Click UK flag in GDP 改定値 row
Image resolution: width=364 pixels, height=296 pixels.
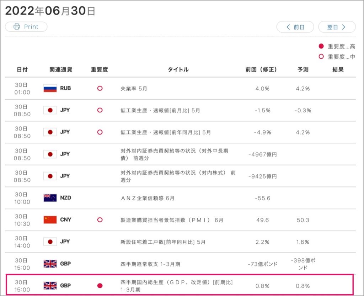tap(50, 286)
